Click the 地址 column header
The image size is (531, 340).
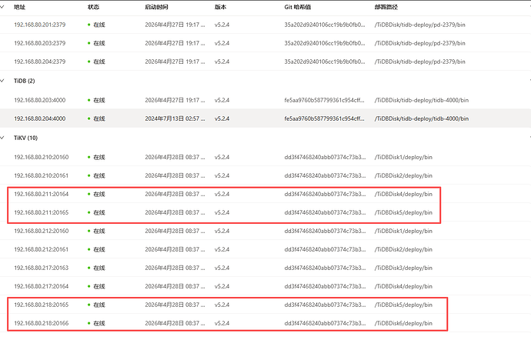pyautogui.click(x=20, y=7)
